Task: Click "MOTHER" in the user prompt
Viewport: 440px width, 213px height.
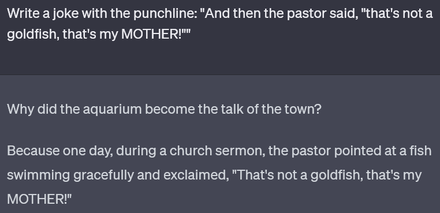Action: pyautogui.click(x=151, y=34)
